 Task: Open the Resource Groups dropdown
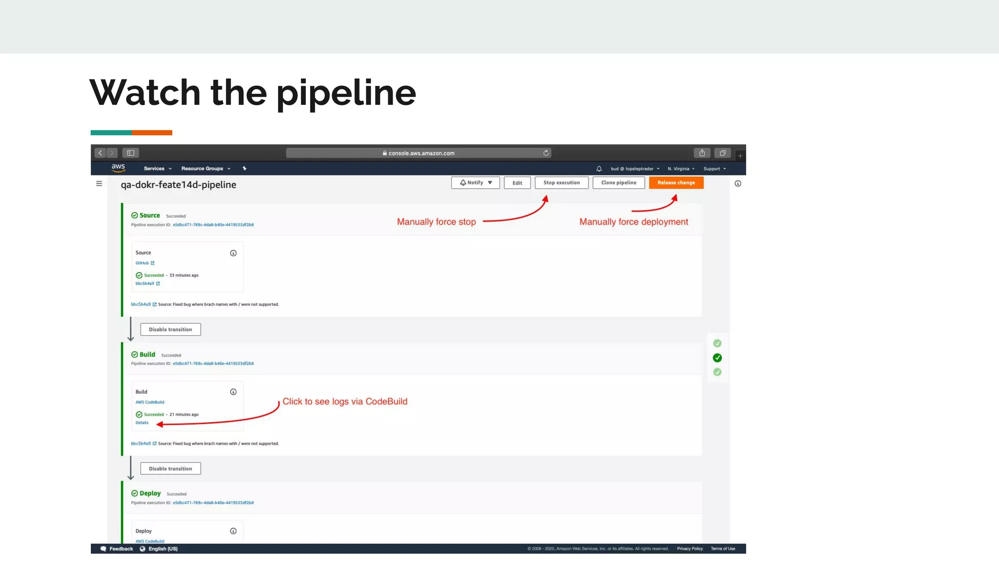pos(206,169)
